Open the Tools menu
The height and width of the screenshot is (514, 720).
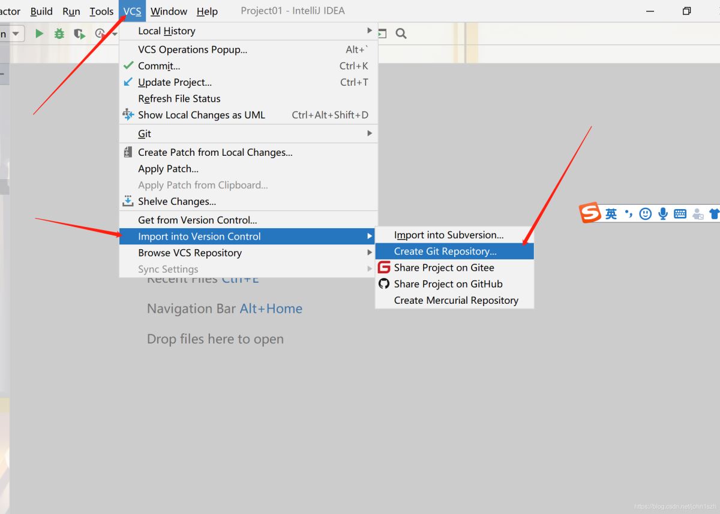coord(101,11)
